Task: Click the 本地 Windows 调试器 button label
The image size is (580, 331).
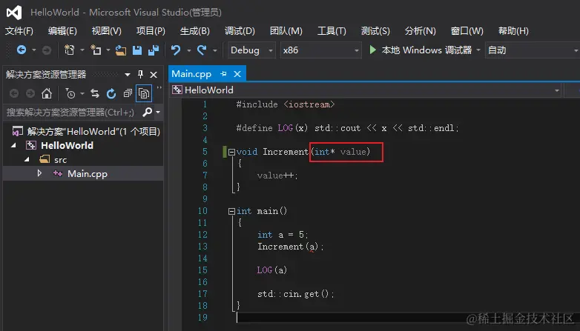Action: point(427,50)
